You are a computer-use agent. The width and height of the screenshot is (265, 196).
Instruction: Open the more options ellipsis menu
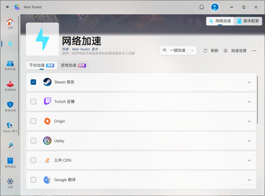pos(254,51)
